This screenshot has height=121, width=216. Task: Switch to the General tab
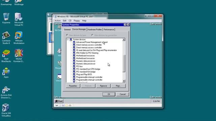tap(67, 30)
